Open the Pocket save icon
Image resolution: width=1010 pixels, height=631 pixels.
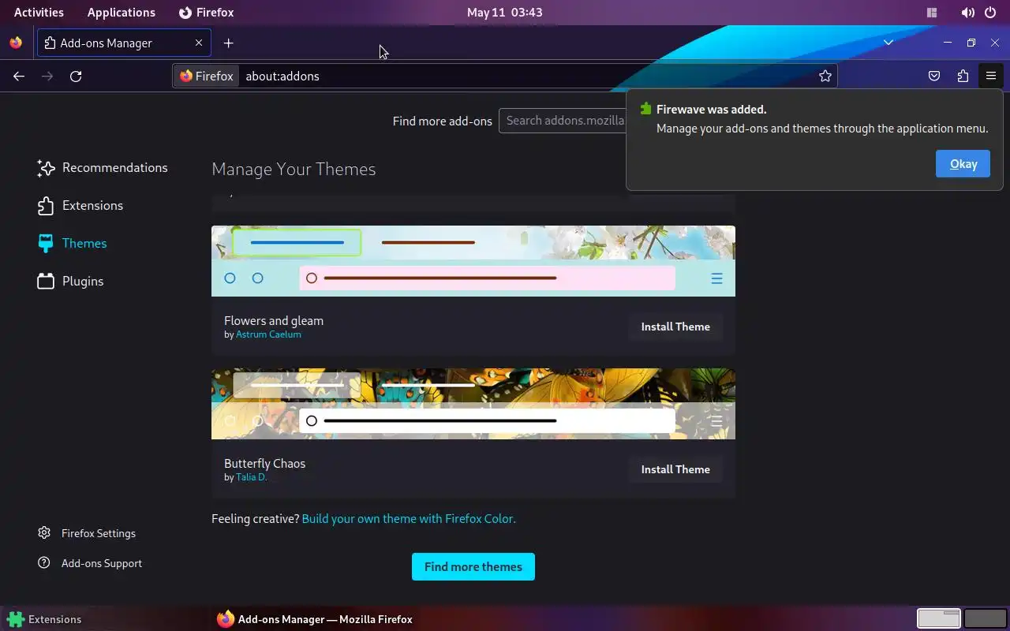934,76
